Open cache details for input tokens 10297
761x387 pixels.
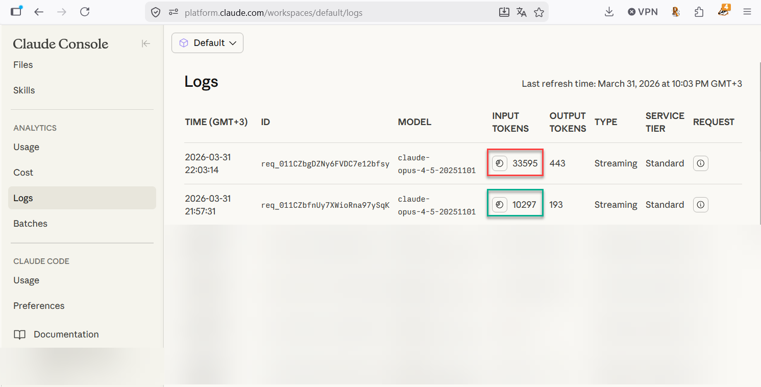click(x=499, y=204)
